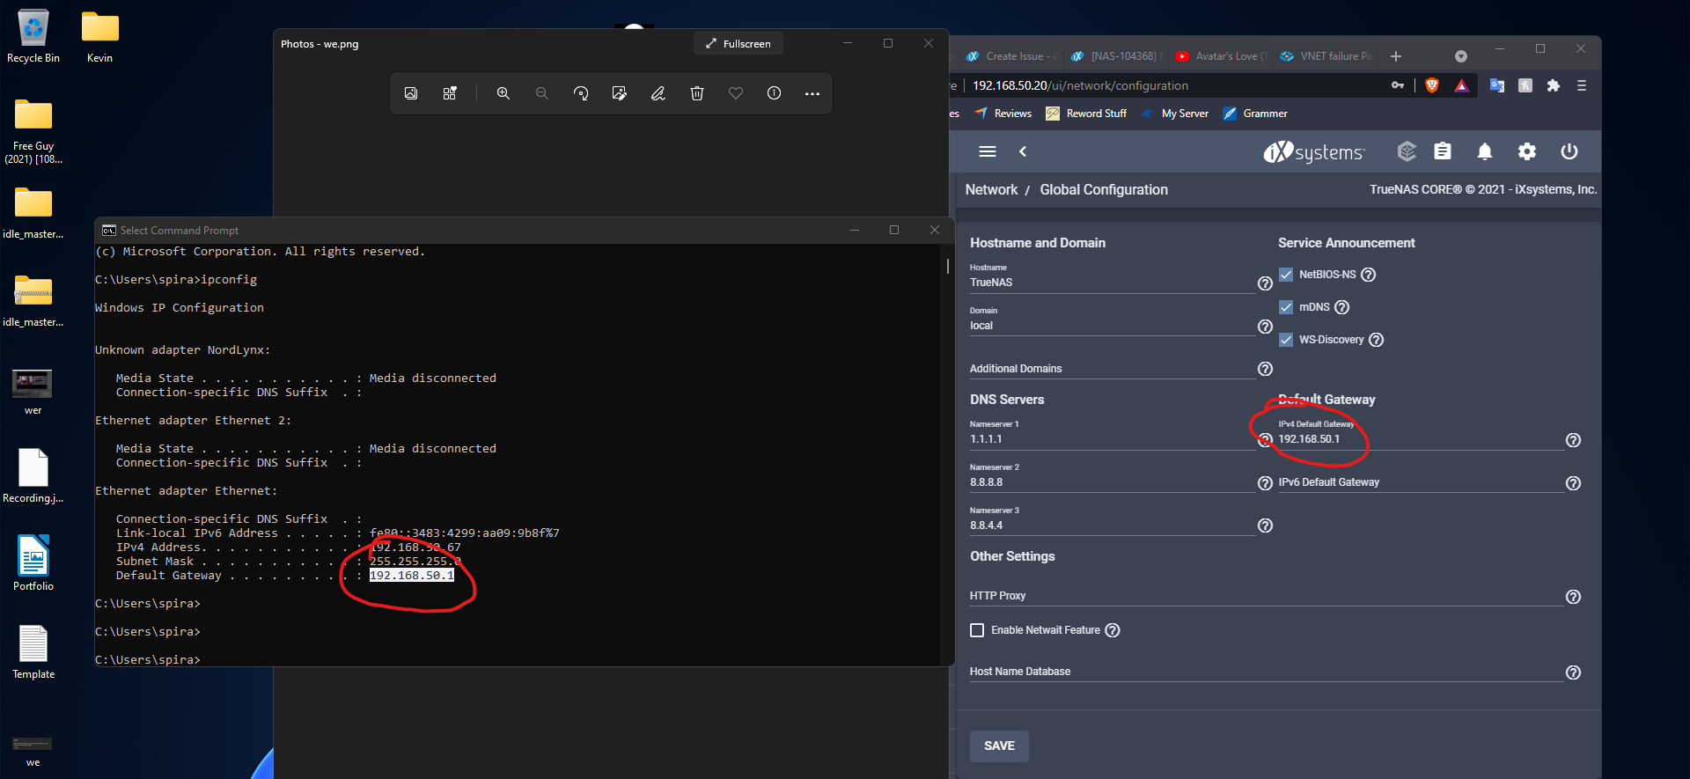Viewport: 1690px width, 779px height.
Task: Open the Hostname help icon
Action: (x=1265, y=283)
